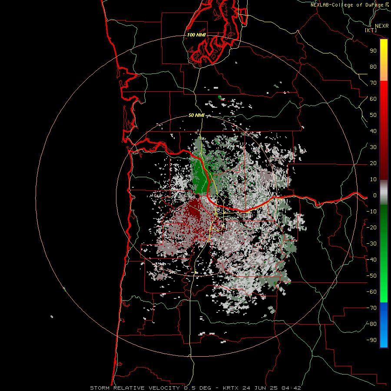Click the "24 JUN 25 04:42" timestamp

click(x=272, y=388)
